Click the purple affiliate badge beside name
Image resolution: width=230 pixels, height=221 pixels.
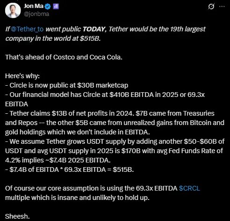56,7
